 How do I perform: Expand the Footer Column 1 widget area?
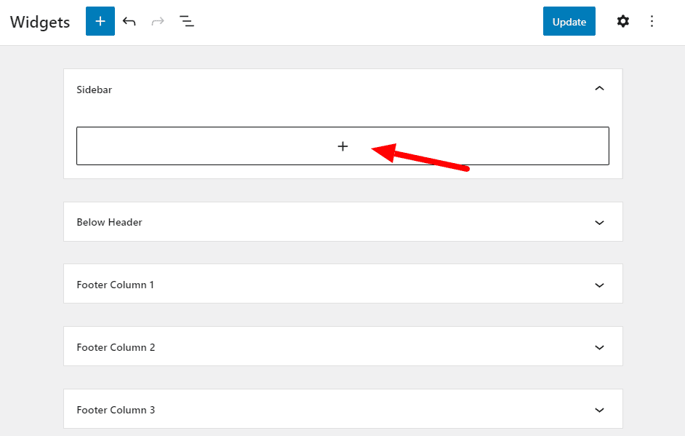click(x=599, y=284)
